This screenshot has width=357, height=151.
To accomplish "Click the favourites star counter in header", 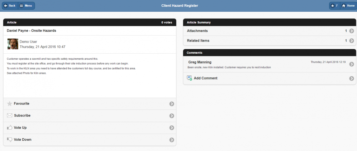I will click(x=334, y=6).
